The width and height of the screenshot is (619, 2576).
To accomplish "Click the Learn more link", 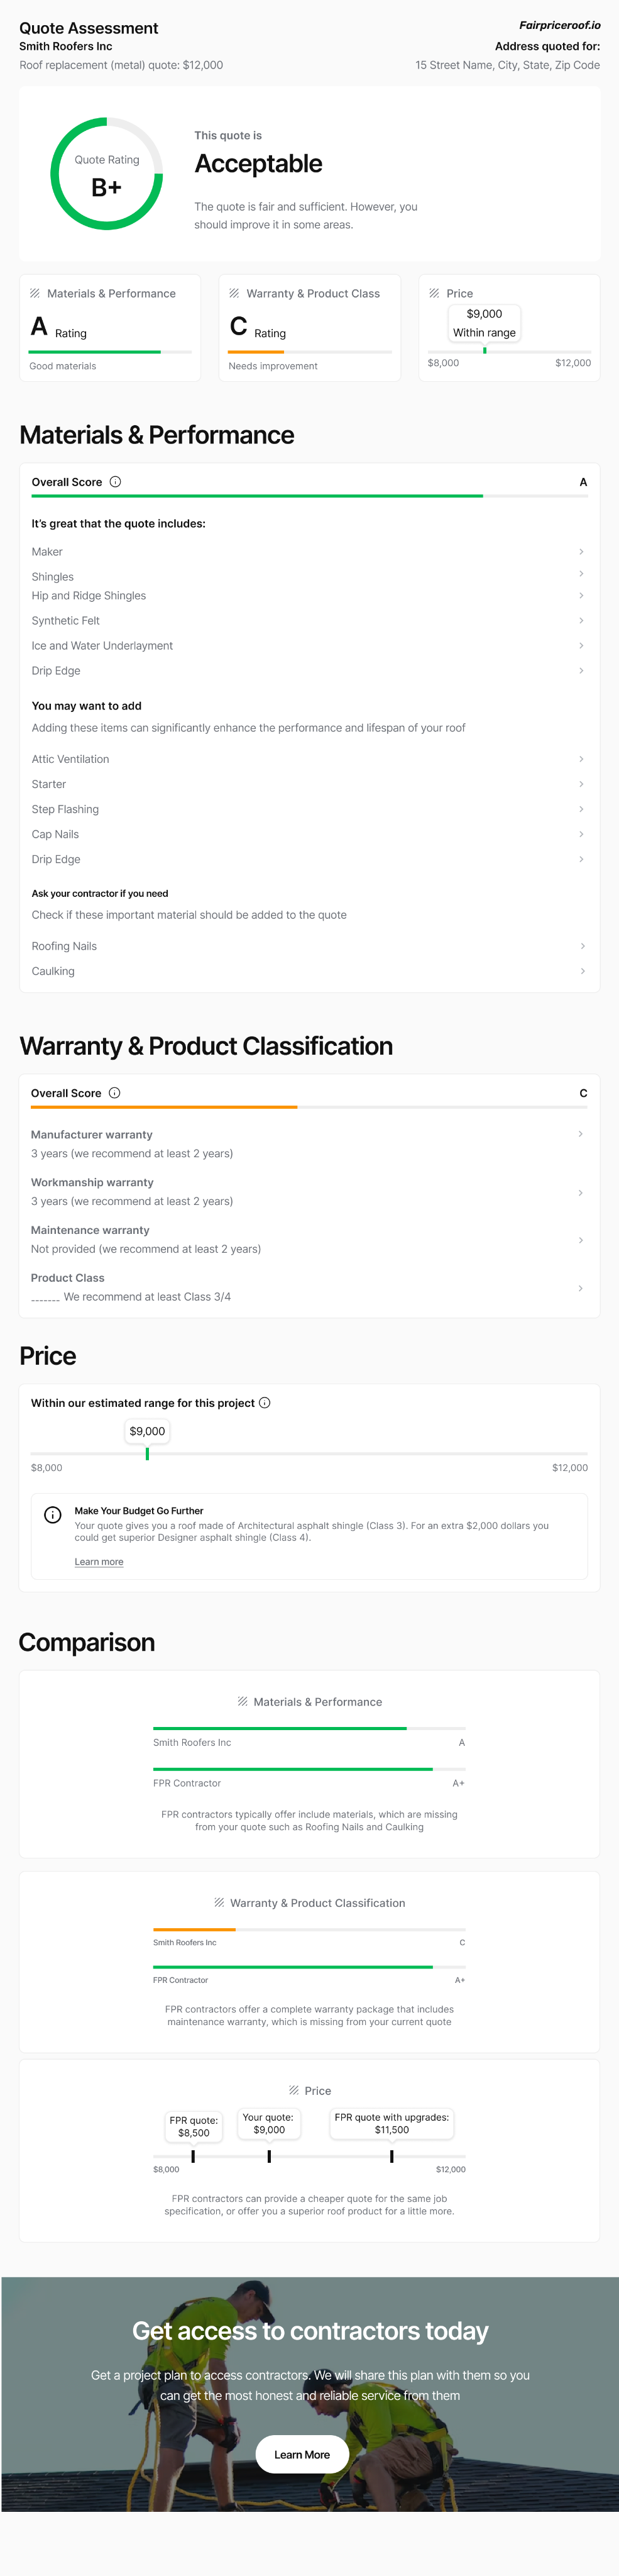I will (99, 1562).
